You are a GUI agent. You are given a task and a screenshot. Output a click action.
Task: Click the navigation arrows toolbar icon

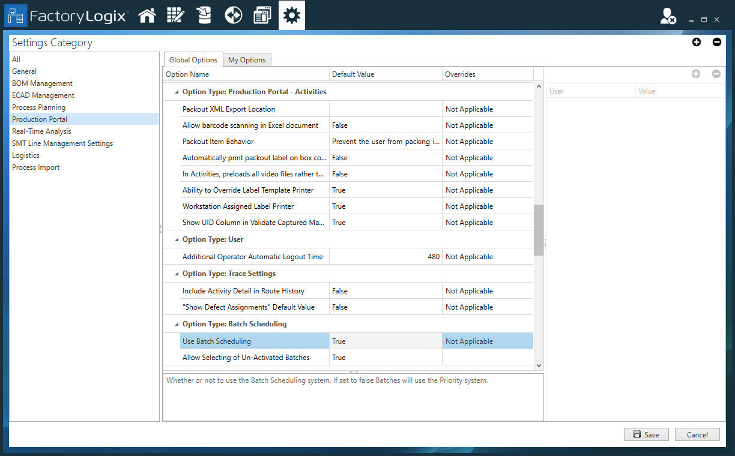coord(233,15)
